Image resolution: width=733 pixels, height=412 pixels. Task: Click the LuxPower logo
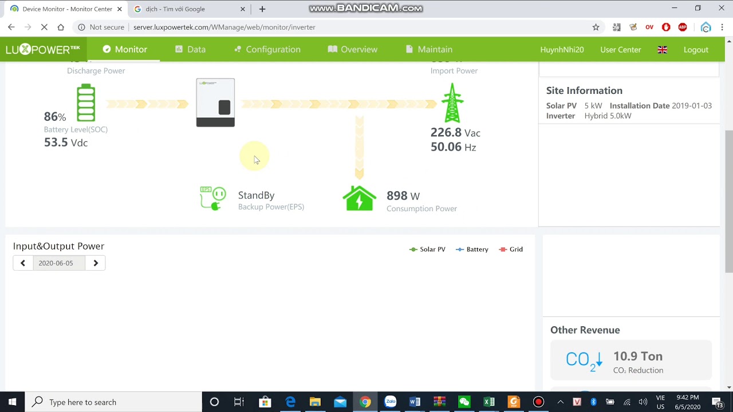[x=43, y=49]
